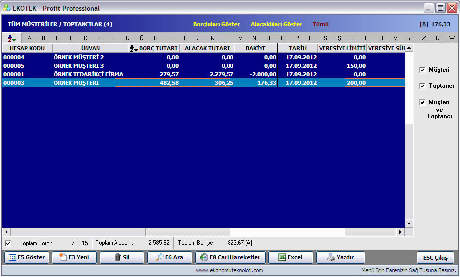Click ESC Çıkış exit button
Viewport: 460px width, 277px height.
pyautogui.click(x=435, y=258)
